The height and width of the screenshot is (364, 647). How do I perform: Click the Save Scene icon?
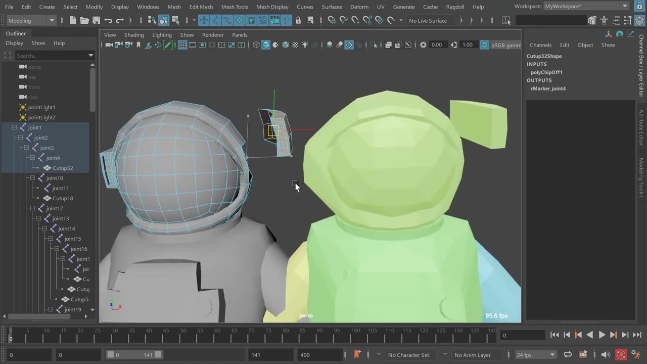point(96,21)
